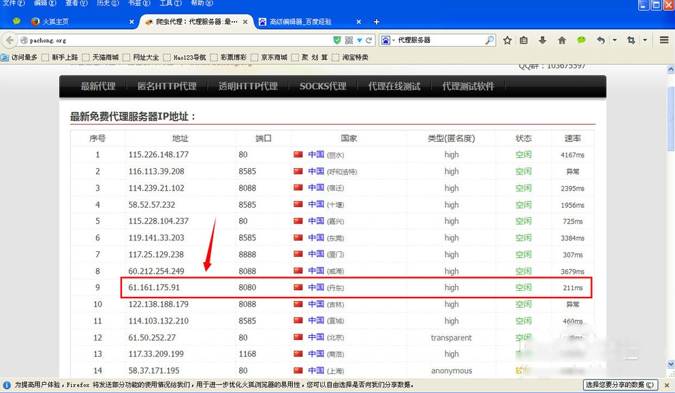
Task: Open the downloads arrow icon
Action: pyautogui.click(x=542, y=40)
